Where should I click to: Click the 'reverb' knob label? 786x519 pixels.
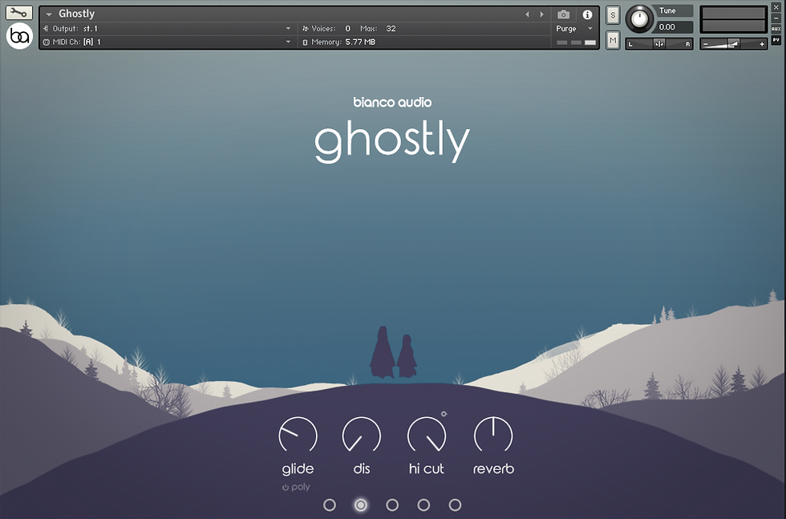tap(494, 468)
